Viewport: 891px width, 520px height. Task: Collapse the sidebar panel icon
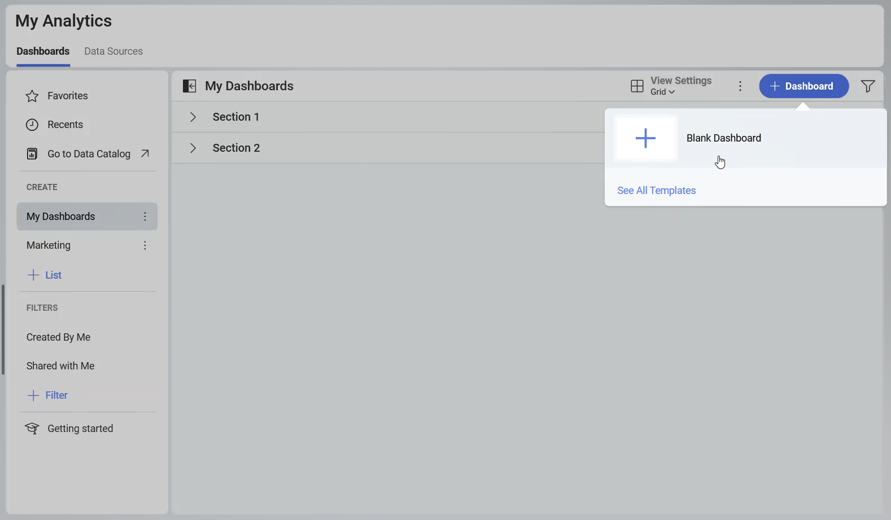click(x=189, y=86)
